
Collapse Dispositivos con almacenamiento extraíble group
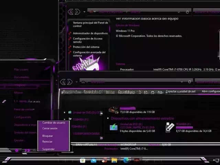(x=108, y=118)
